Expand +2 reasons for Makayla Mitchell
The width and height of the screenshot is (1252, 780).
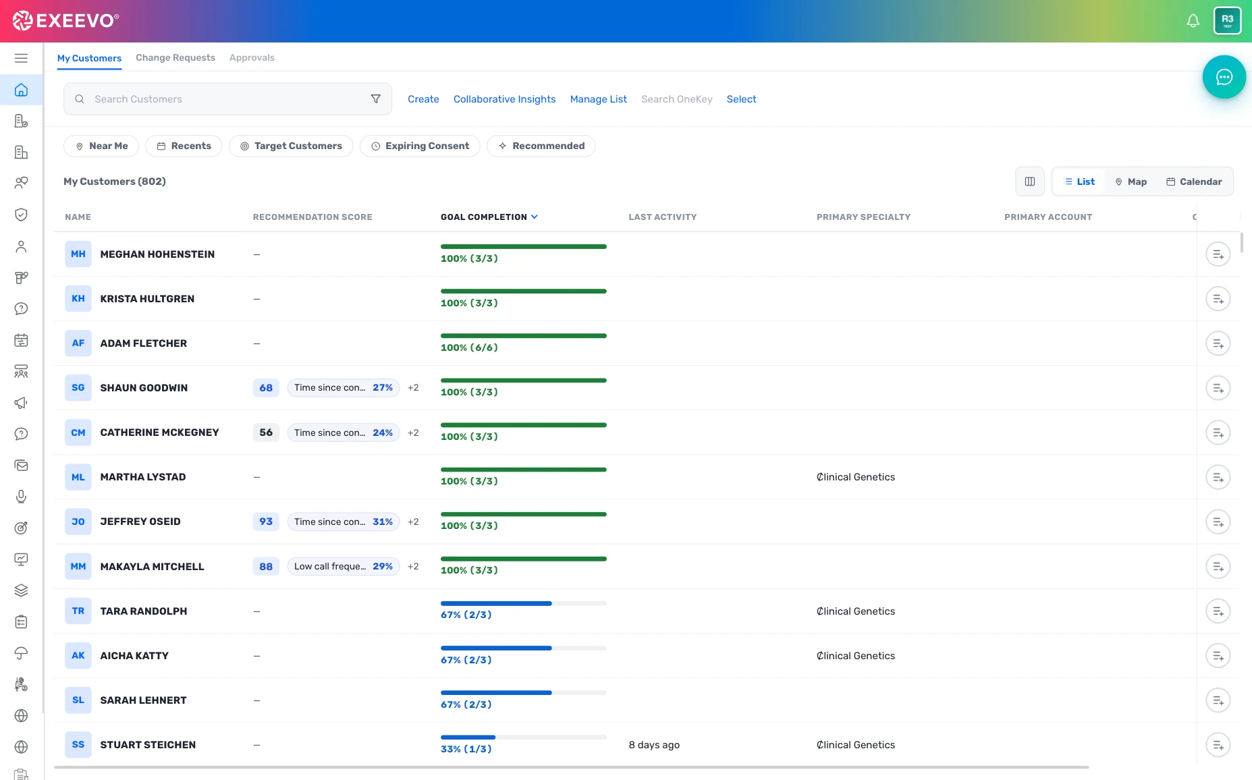[x=413, y=566]
